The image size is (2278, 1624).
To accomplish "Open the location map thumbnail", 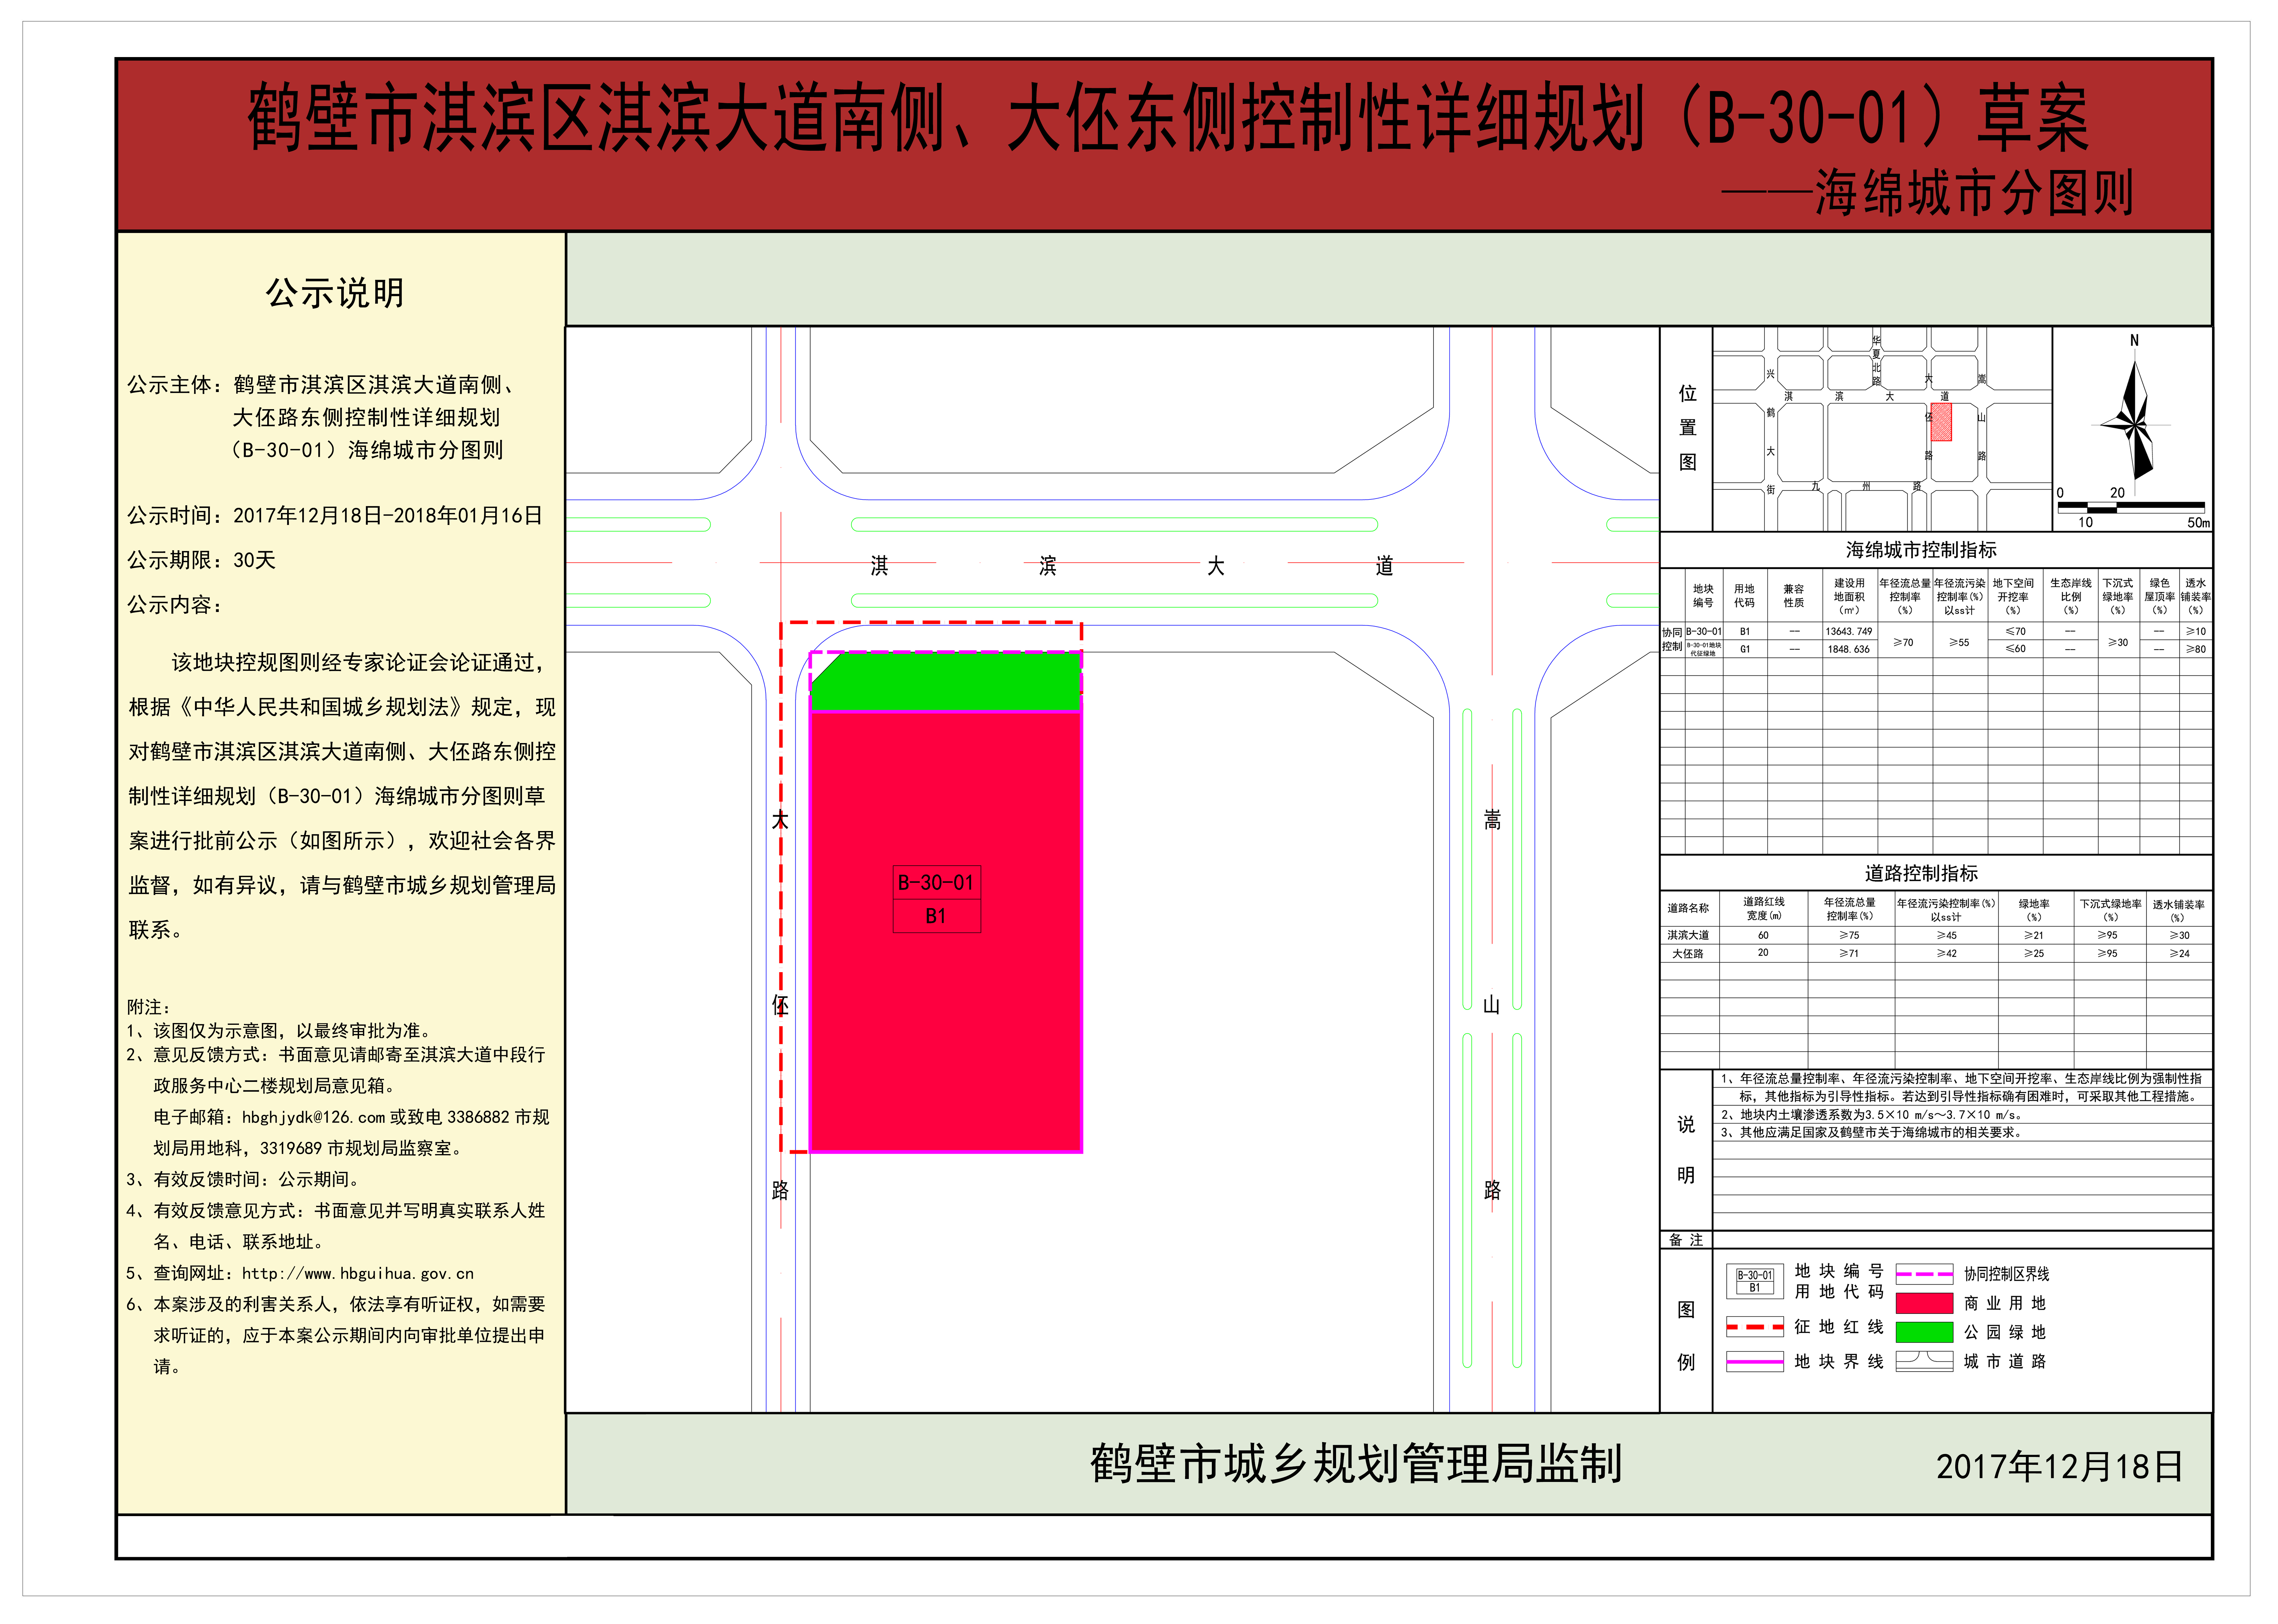I will pyautogui.click(x=1882, y=429).
